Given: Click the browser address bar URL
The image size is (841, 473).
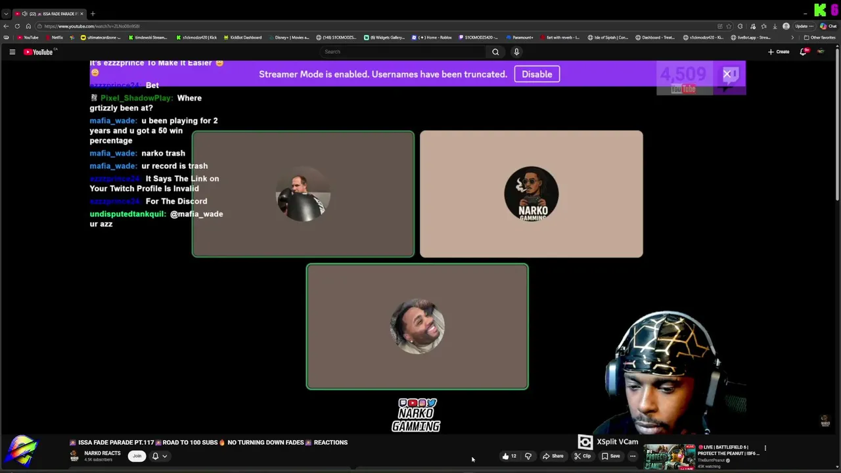Looking at the screenshot, I should [x=92, y=26].
